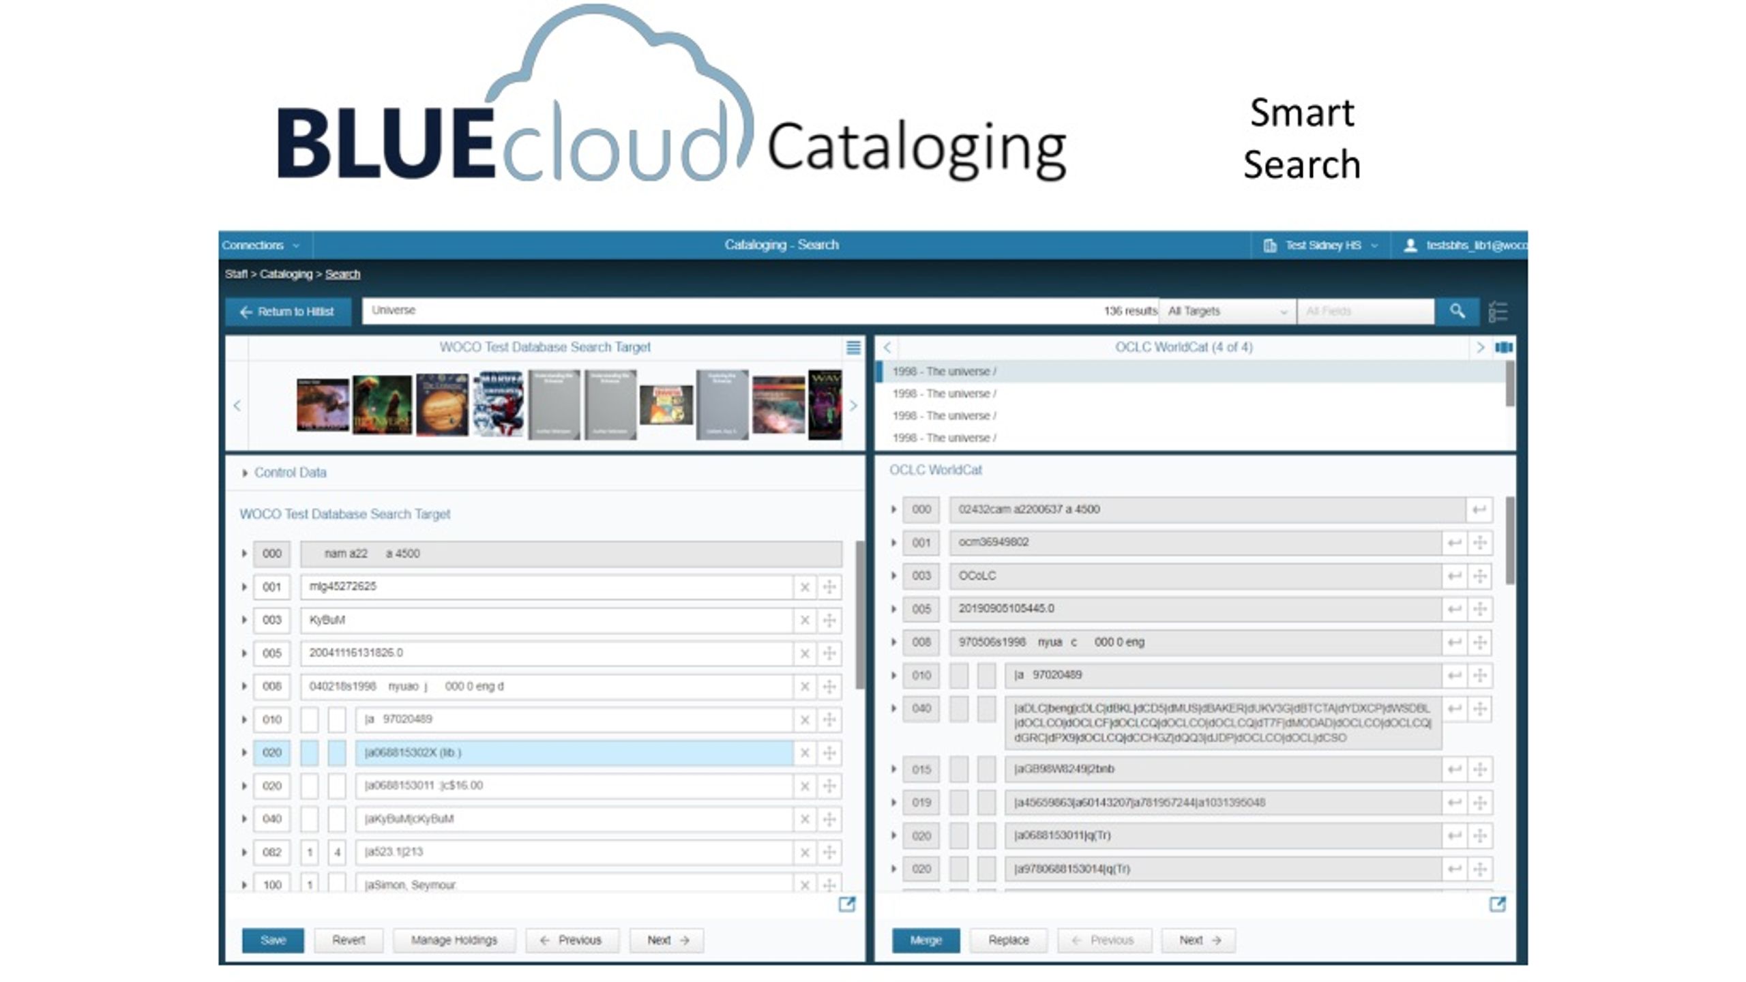Viewport: 1746px width, 982px height.
Task: Click move handle for the OCLC 019 field
Action: [1479, 803]
